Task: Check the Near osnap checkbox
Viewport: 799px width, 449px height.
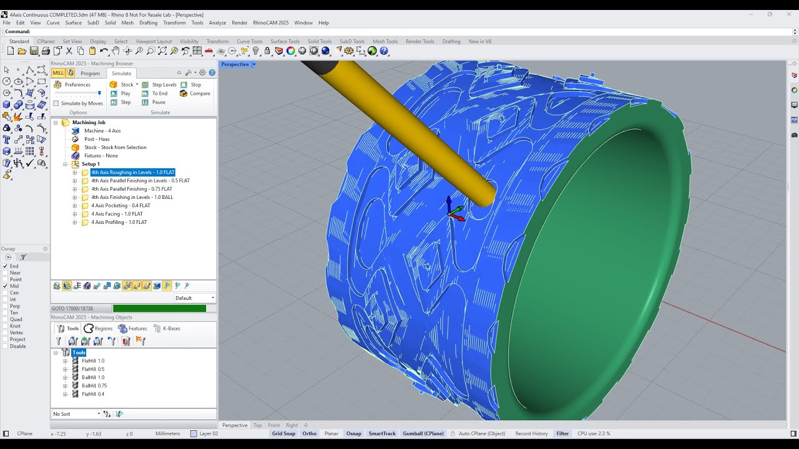Action: point(6,273)
